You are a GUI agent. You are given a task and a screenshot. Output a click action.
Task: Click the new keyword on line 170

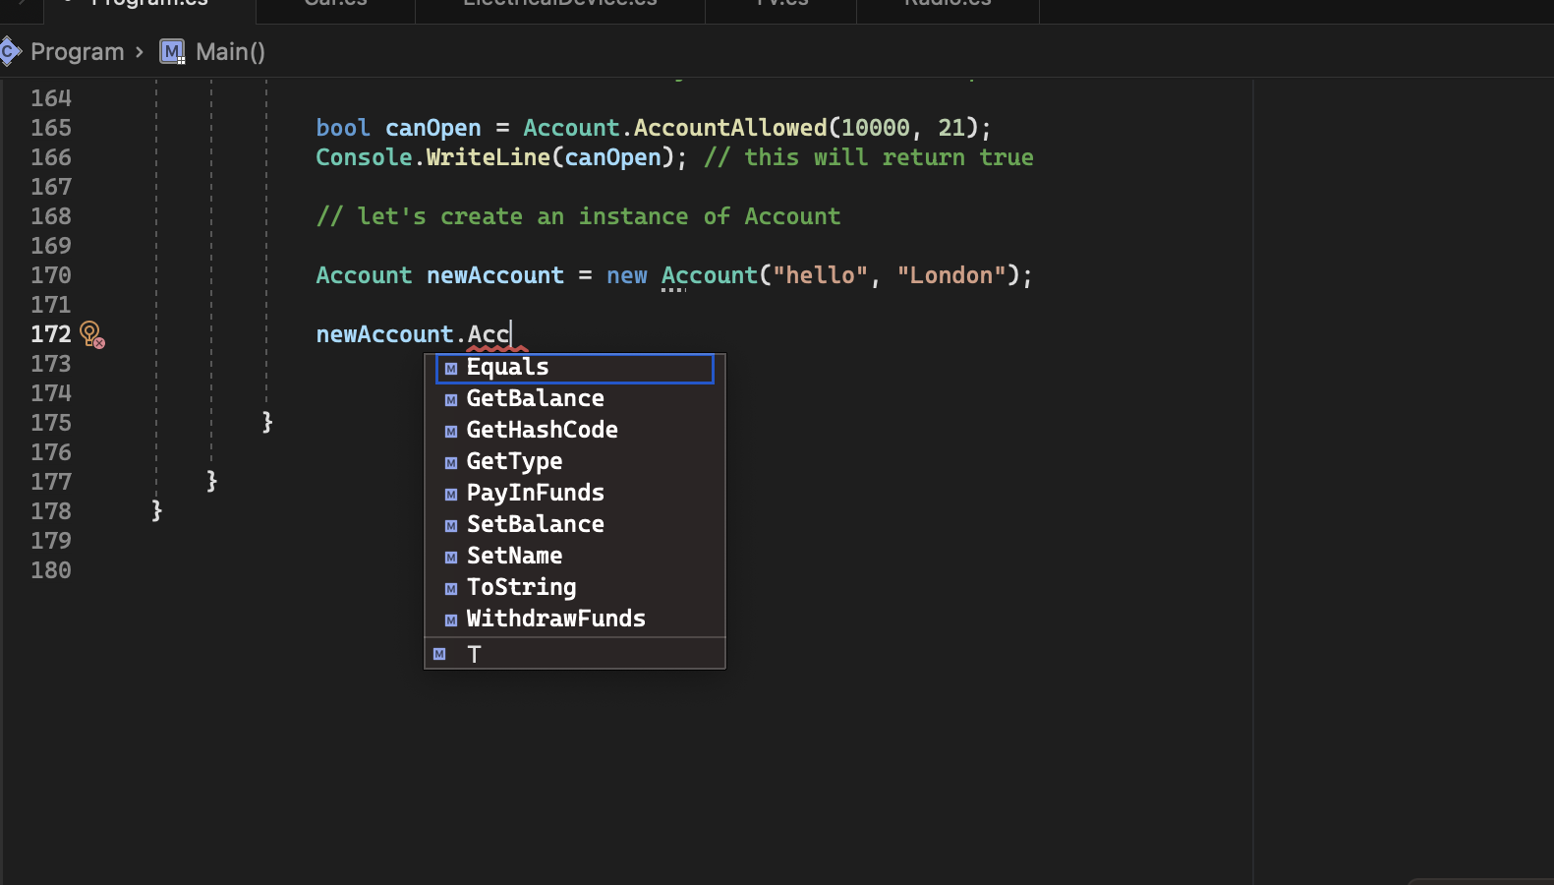627,275
